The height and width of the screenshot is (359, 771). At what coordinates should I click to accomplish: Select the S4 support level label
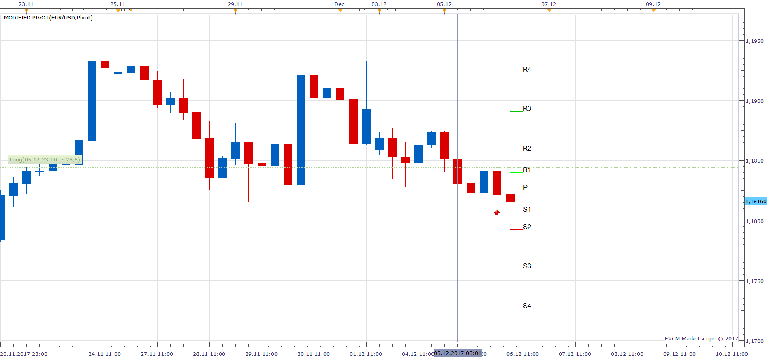tap(527, 306)
